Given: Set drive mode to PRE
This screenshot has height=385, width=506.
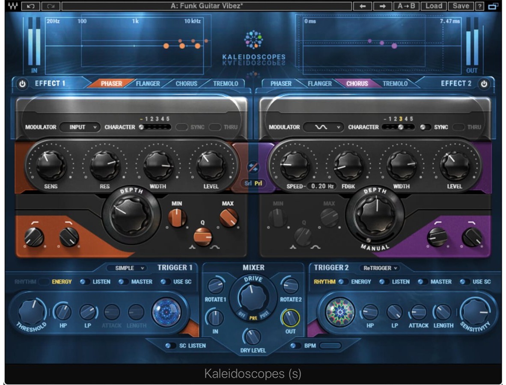Looking at the screenshot, I should pyautogui.click(x=253, y=318).
